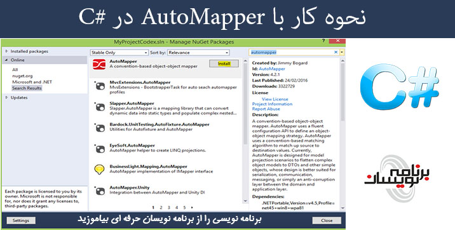
Task: Click the details pane scroll down arrow
Action: pyautogui.click(x=343, y=208)
